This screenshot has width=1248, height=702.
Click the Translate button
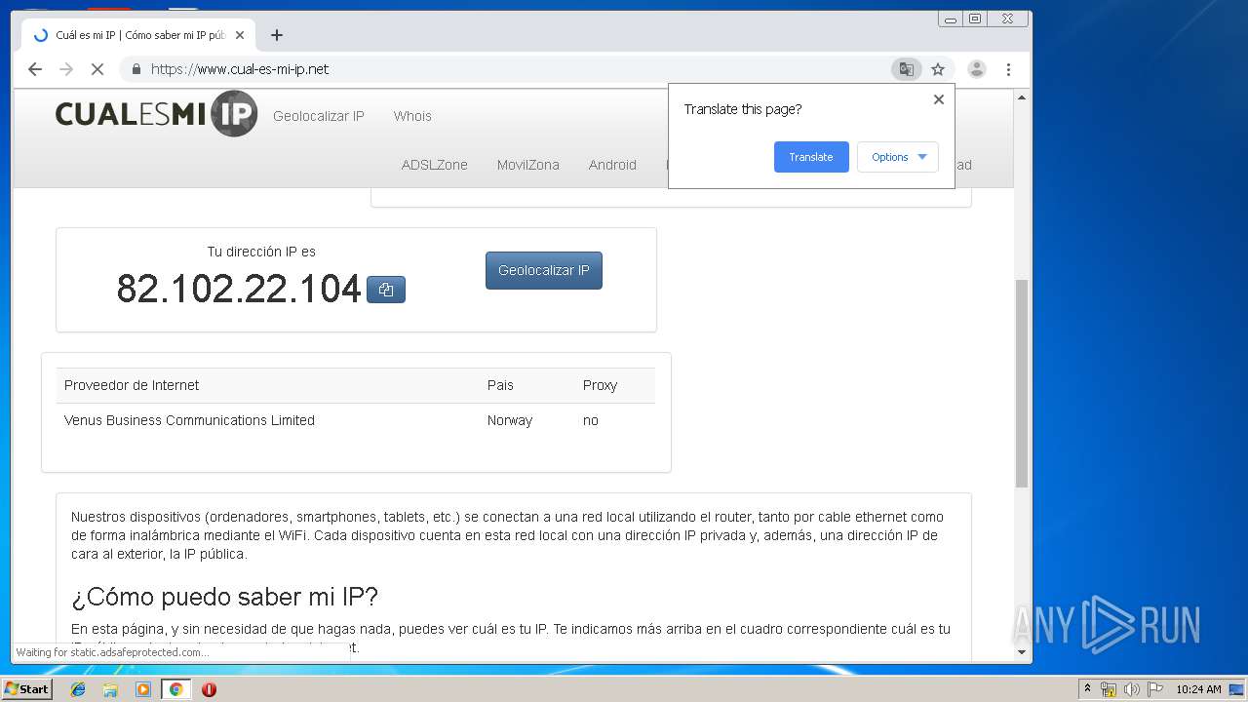tap(811, 157)
